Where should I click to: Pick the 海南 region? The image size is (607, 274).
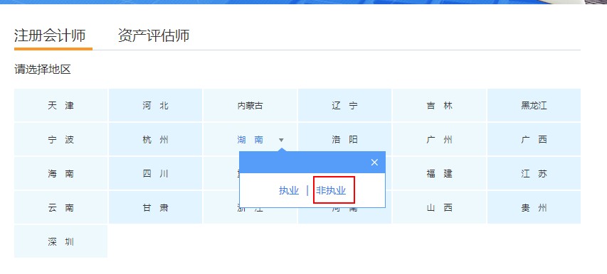coord(60,174)
